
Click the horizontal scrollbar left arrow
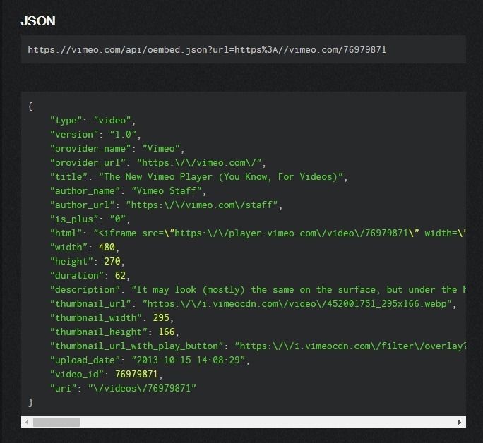point(27,422)
